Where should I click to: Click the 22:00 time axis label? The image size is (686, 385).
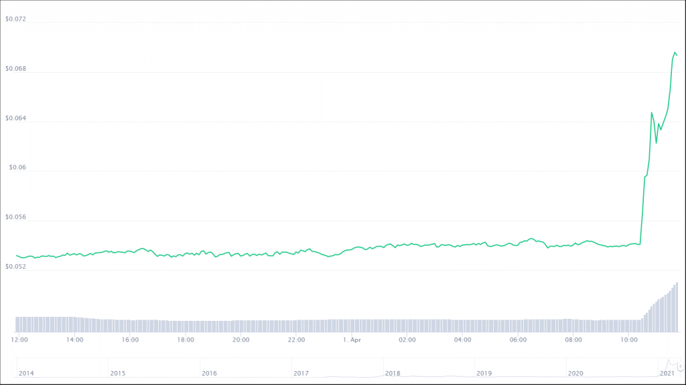pos(296,340)
